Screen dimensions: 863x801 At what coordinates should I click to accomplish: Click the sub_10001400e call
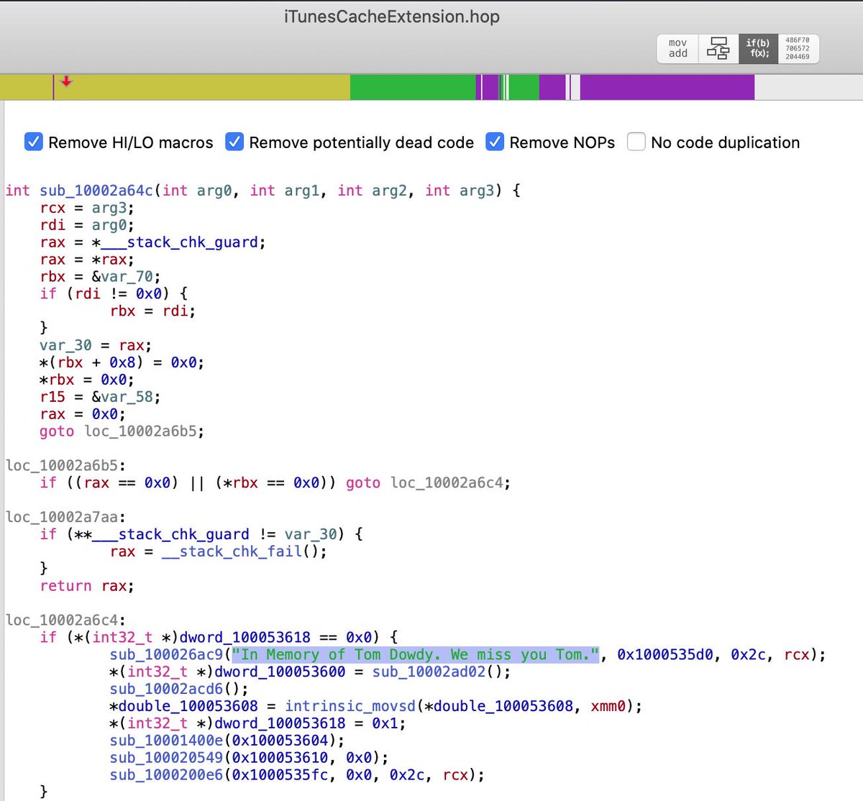tap(166, 741)
